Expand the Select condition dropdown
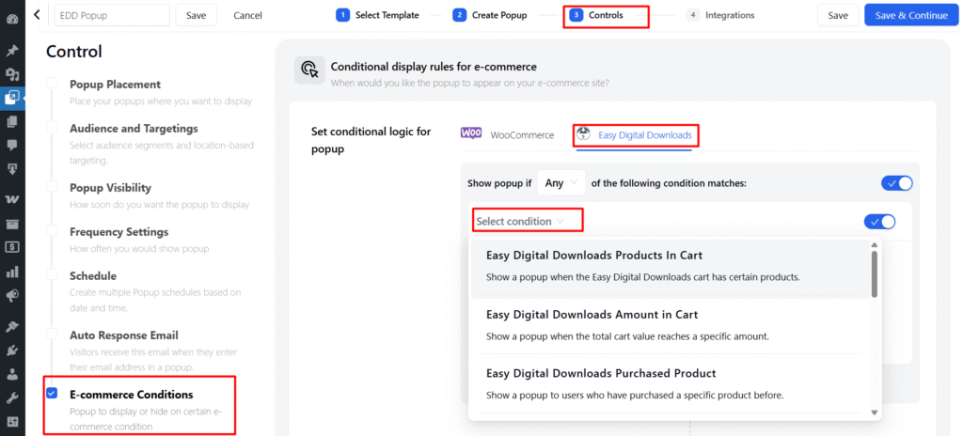Screen dimensions: 963x436 [x=520, y=221]
